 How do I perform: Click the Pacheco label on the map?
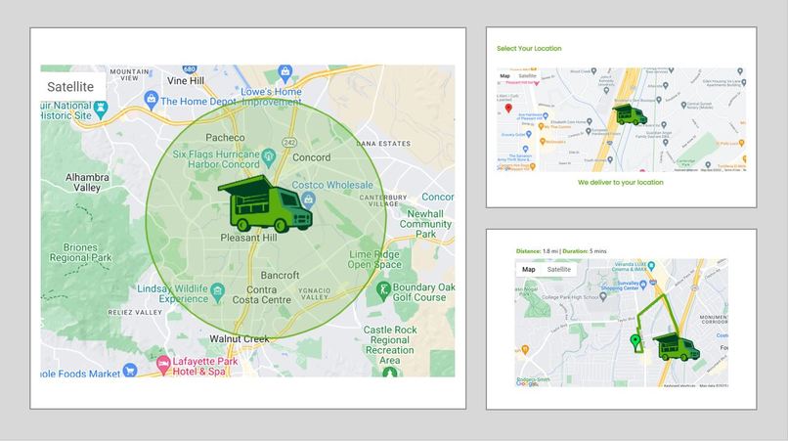[x=225, y=137]
